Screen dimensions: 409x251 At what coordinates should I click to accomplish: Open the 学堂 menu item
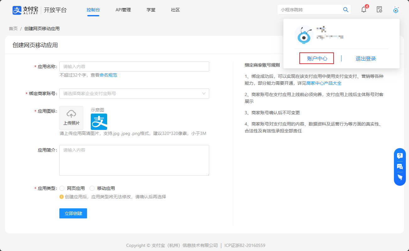[151, 10]
